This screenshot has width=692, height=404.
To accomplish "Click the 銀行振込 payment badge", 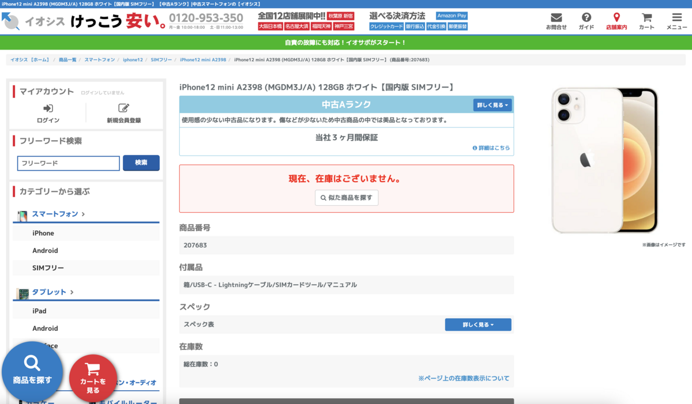I will pyautogui.click(x=415, y=27).
